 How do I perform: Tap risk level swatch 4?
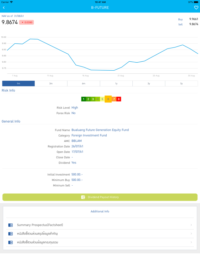pos(98,99)
